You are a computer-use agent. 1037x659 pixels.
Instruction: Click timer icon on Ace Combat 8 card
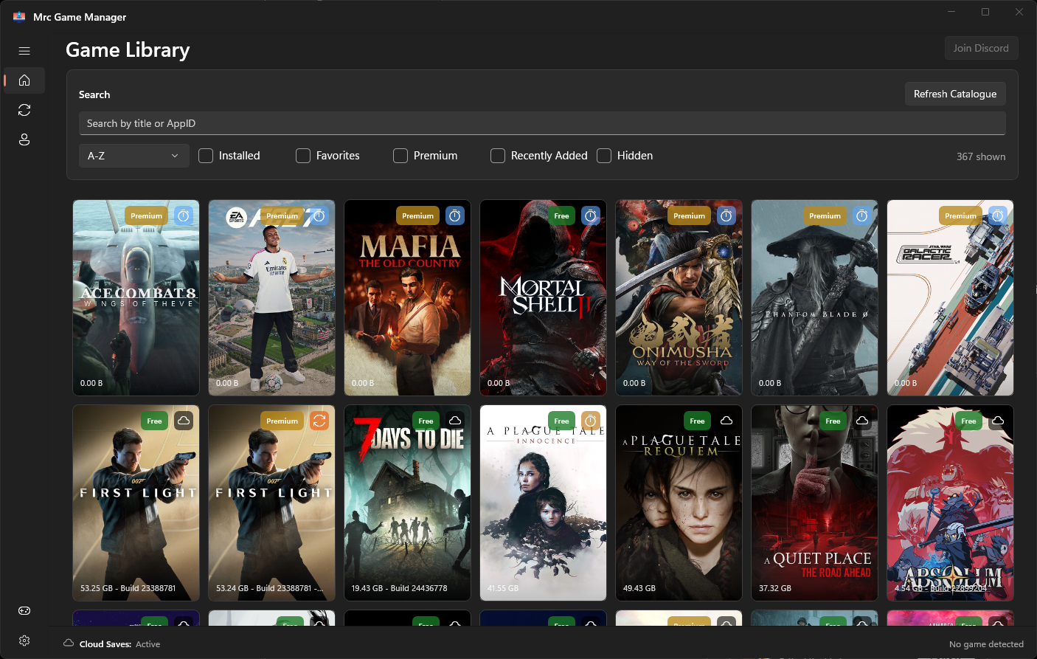(x=184, y=215)
